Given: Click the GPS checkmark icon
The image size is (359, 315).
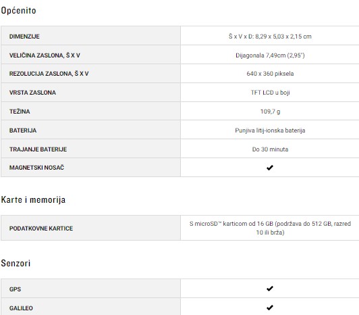Looking at the screenshot, I should 270,289.
